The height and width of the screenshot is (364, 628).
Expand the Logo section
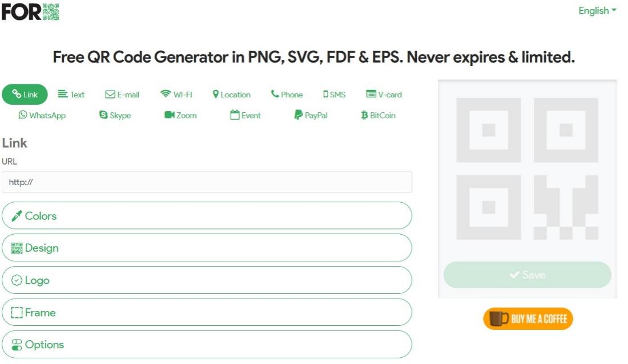click(207, 280)
